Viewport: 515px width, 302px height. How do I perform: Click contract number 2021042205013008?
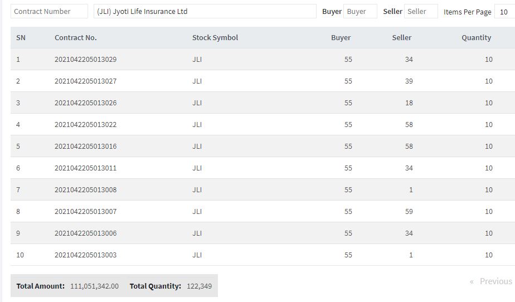[85, 190]
